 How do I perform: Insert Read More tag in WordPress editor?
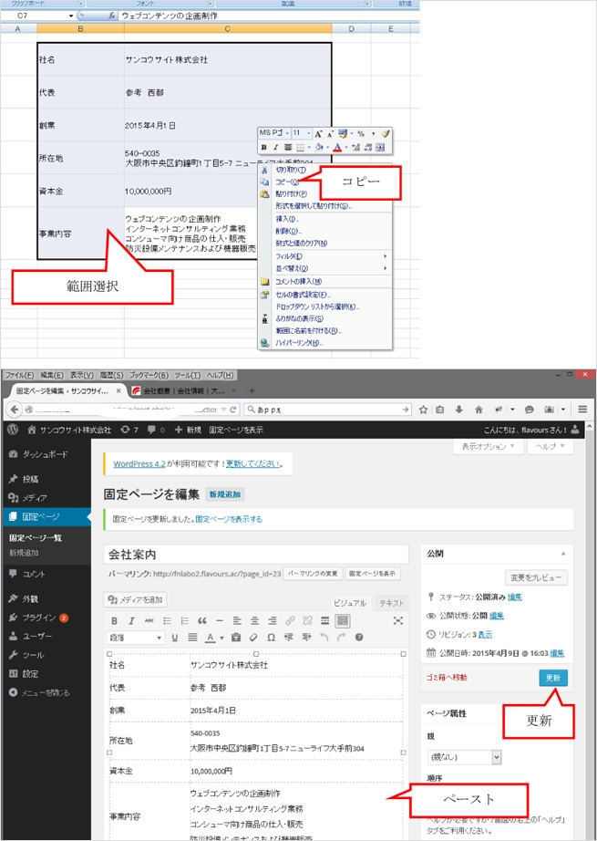coord(324,620)
